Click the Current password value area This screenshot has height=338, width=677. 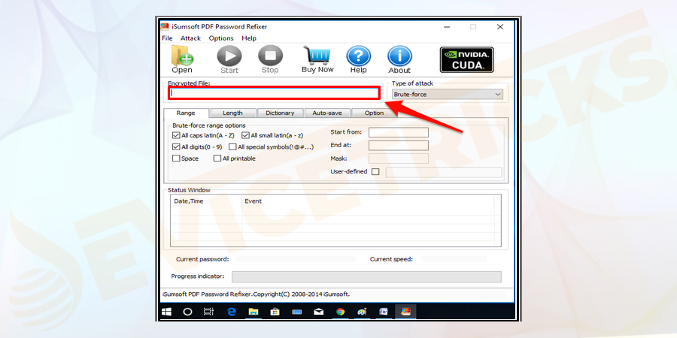pos(296,259)
